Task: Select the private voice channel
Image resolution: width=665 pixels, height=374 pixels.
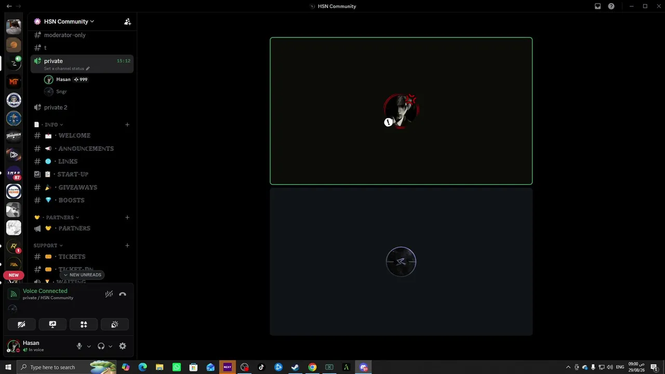Action: point(82,64)
